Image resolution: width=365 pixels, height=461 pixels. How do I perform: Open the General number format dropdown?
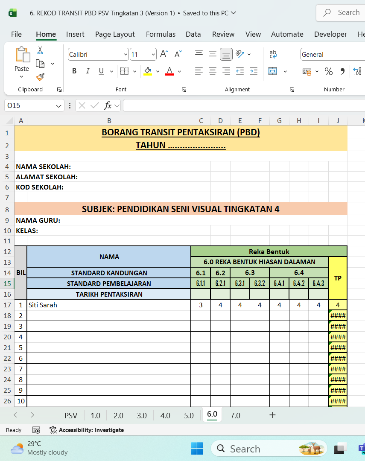point(332,55)
